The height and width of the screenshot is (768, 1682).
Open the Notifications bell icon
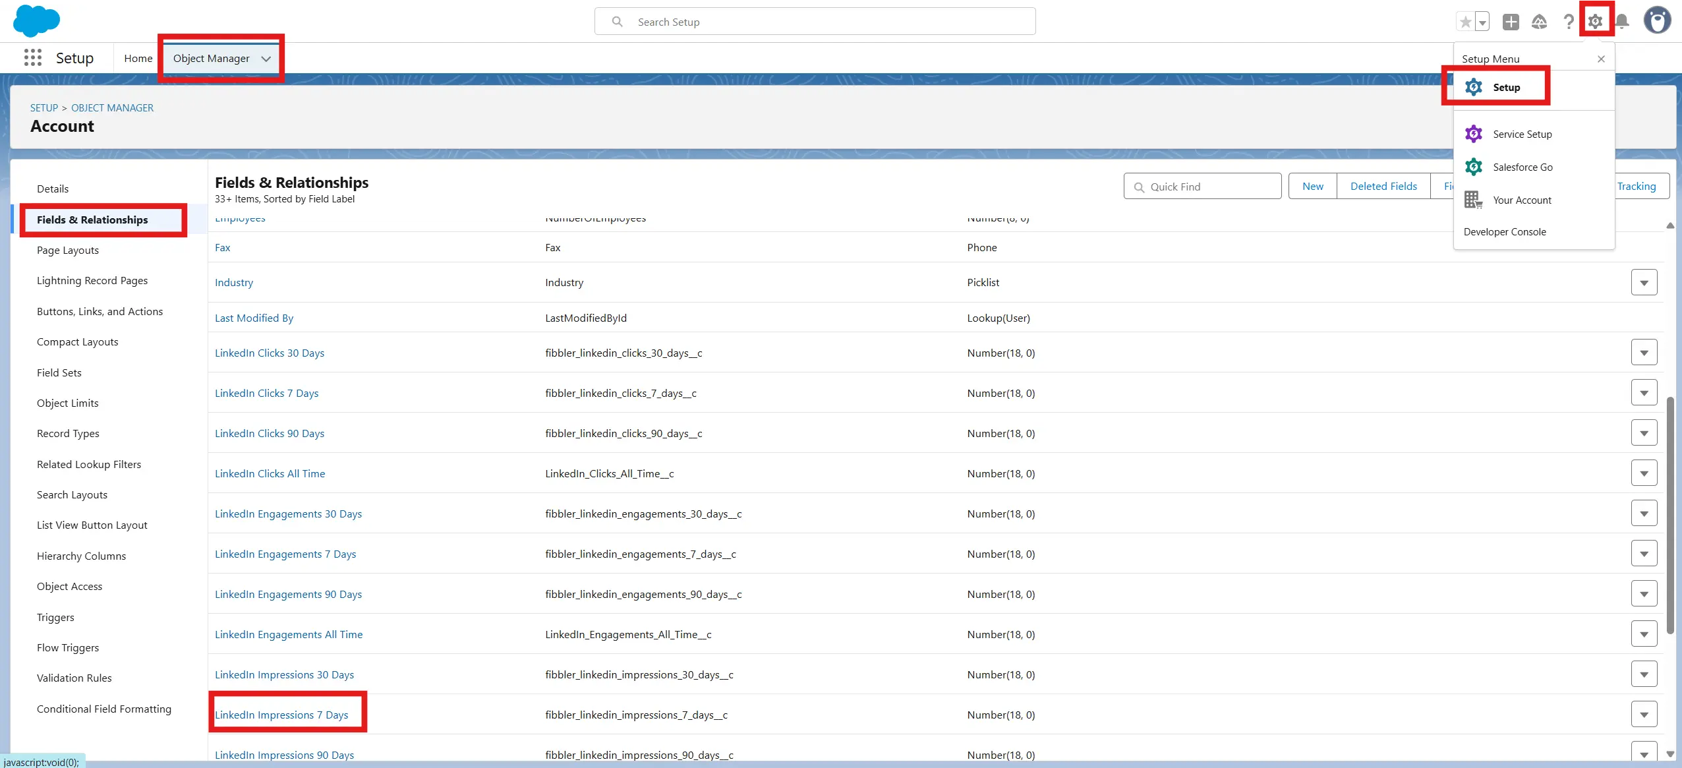click(1622, 22)
